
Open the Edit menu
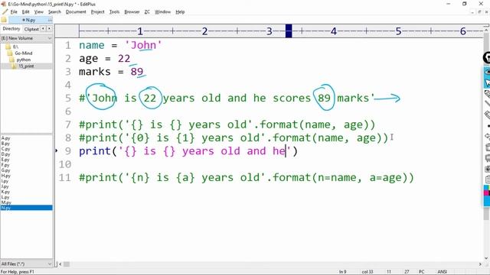coord(25,12)
